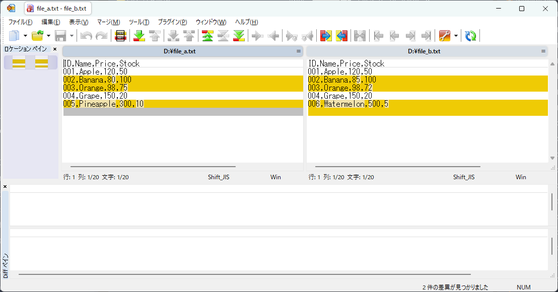Open file_b.txt header hamburger menu
The height and width of the screenshot is (292, 558).
[543, 51]
